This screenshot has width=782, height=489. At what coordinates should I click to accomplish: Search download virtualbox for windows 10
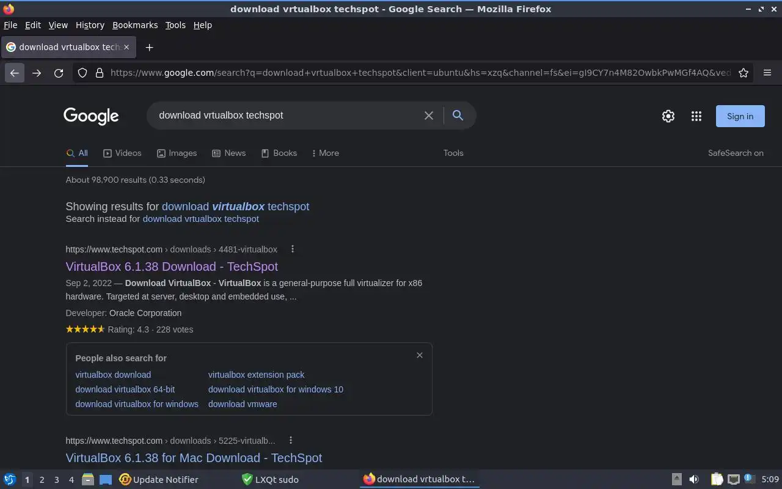tap(276, 389)
